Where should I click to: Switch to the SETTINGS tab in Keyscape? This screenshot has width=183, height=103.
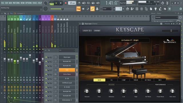[x=148, y=80]
